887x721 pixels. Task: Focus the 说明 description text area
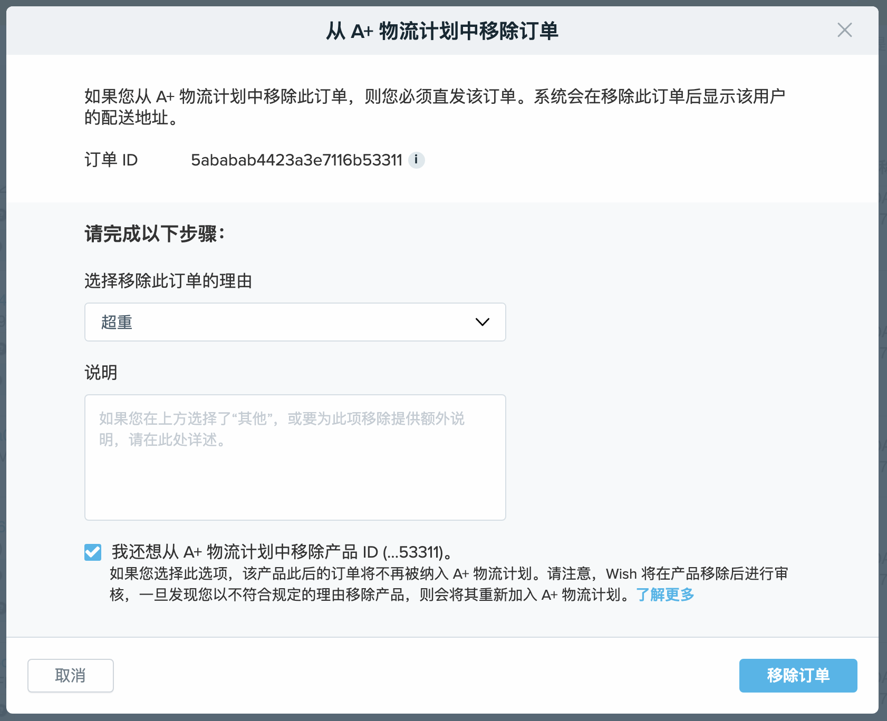pos(295,457)
